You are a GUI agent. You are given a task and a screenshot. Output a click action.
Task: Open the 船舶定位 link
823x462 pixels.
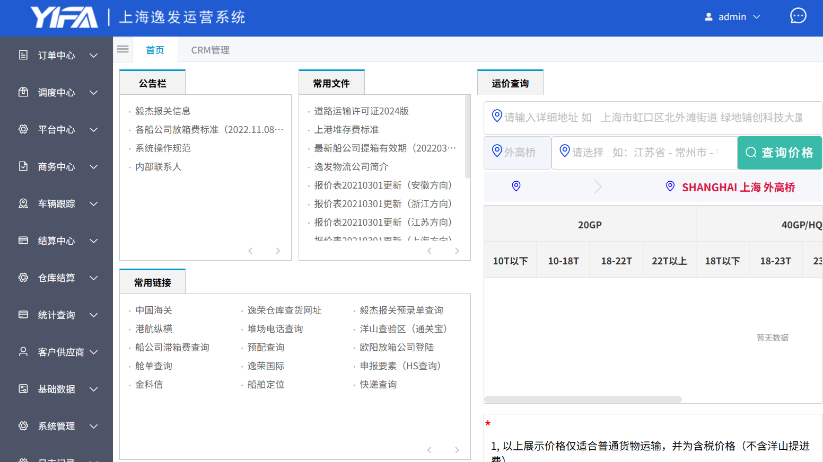(266, 384)
